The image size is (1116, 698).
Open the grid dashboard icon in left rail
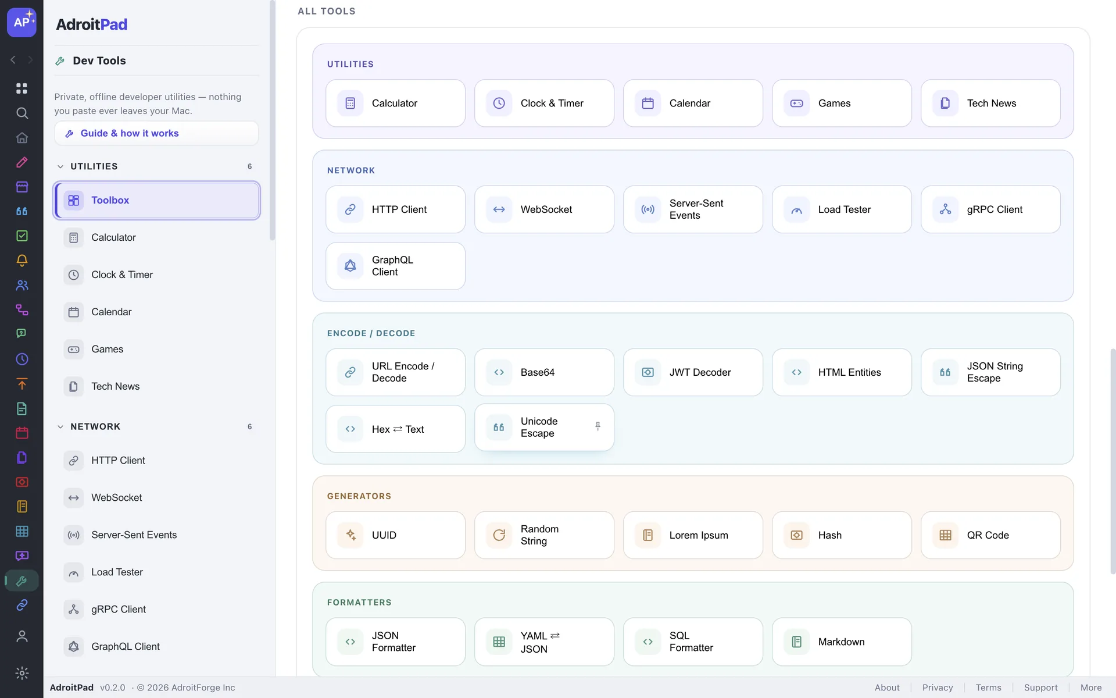coord(22,88)
